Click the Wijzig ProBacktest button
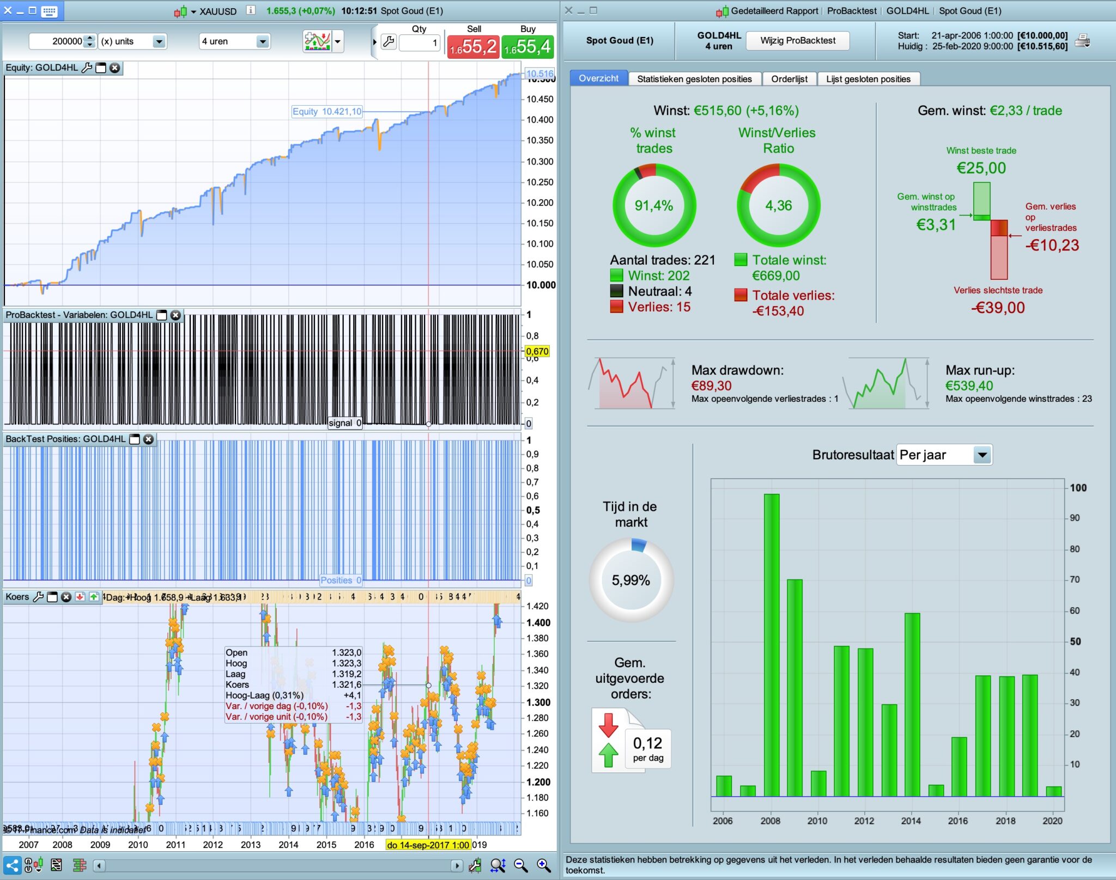This screenshot has height=880, width=1116. tap(797, 40)
